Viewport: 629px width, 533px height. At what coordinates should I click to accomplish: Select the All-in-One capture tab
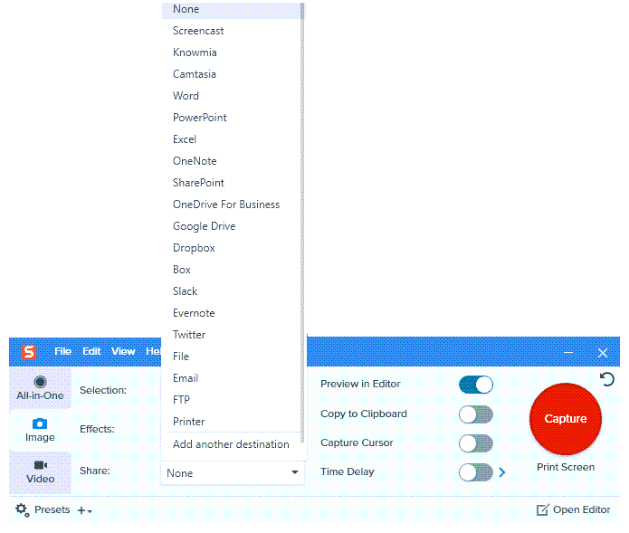point(40,388)
